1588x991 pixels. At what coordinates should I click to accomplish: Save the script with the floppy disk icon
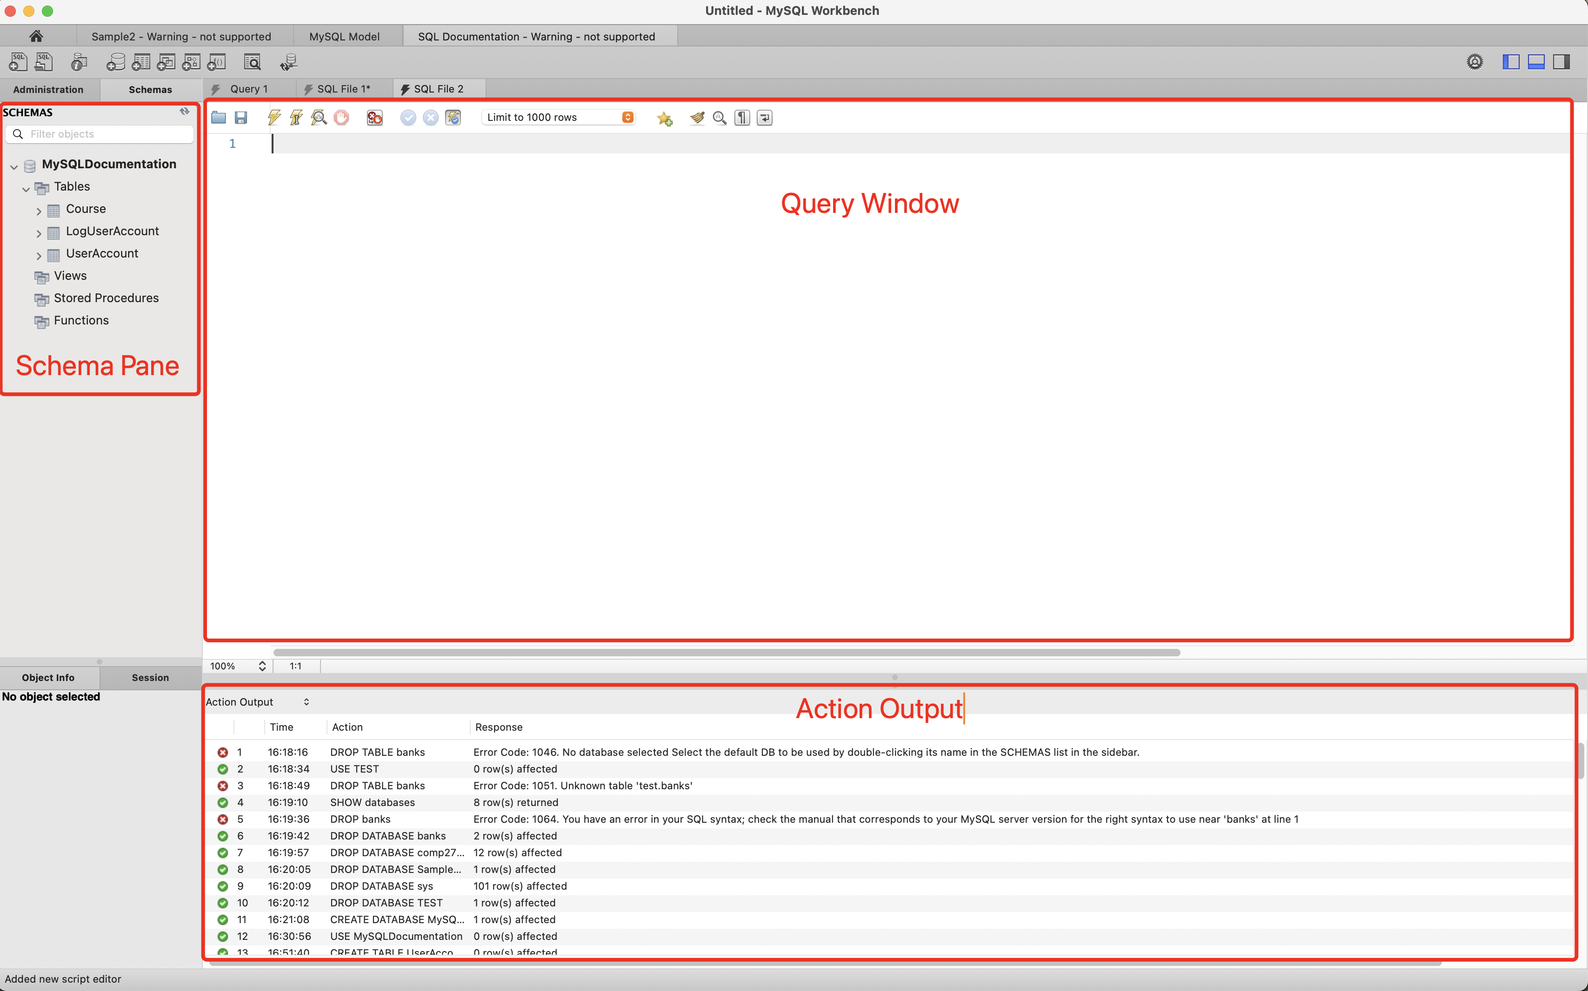[241, 117]
